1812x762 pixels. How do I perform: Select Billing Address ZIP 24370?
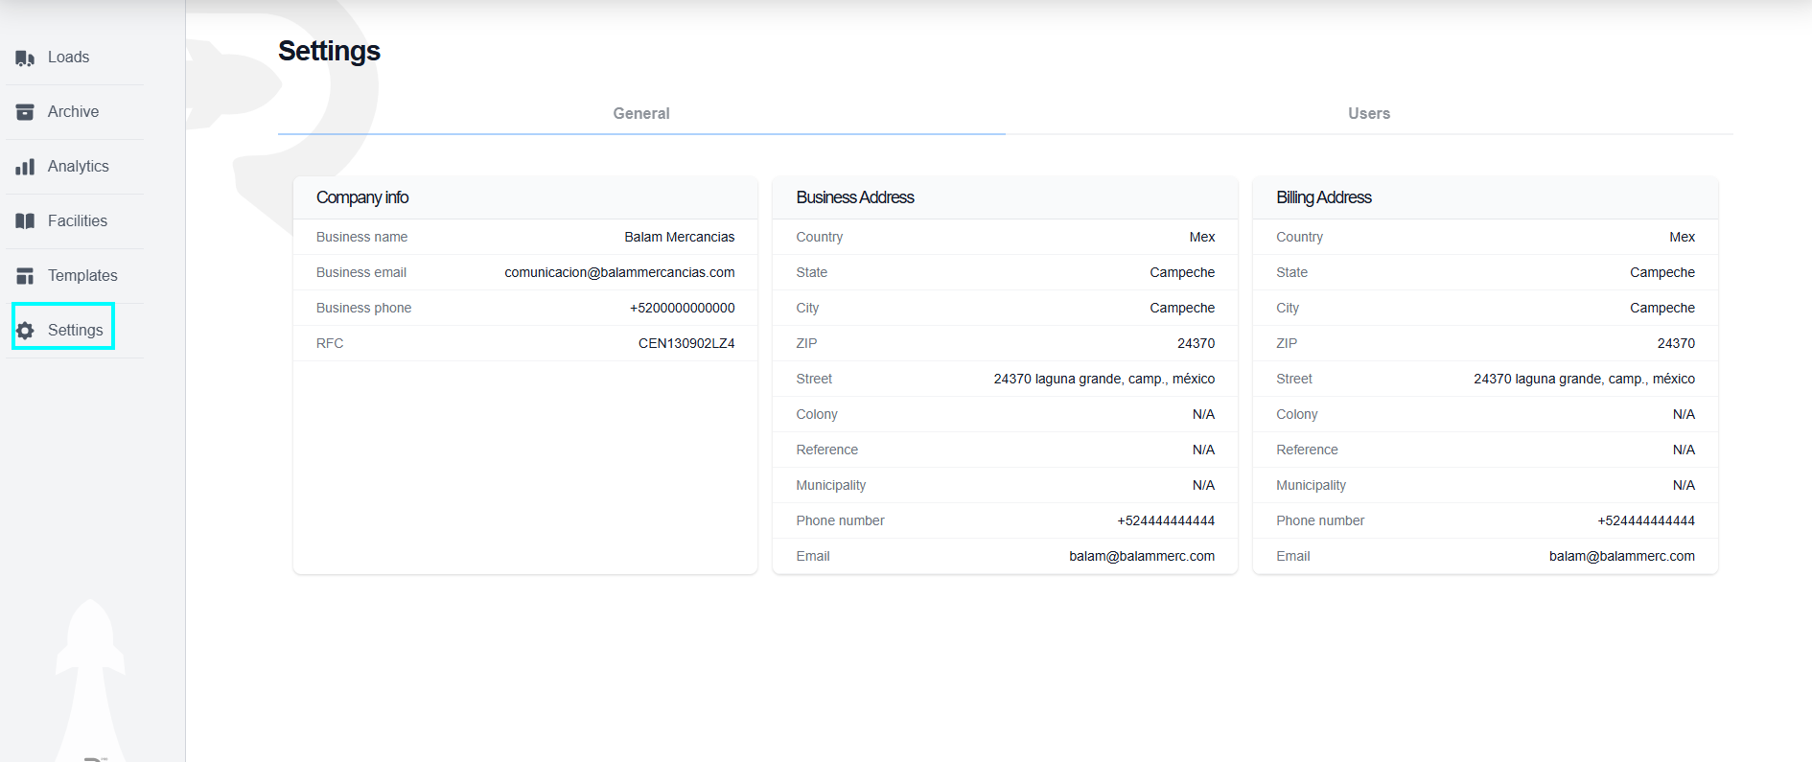[1676, 343]
